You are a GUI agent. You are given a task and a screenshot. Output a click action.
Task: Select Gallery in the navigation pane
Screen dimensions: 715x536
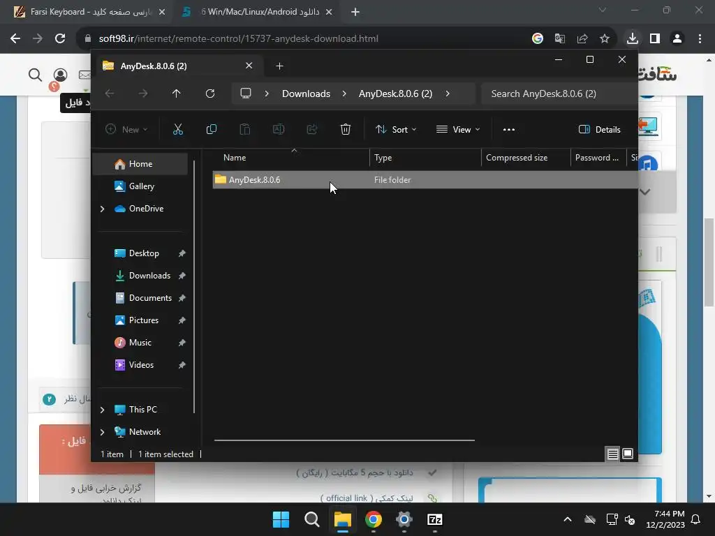coord(141,186)
